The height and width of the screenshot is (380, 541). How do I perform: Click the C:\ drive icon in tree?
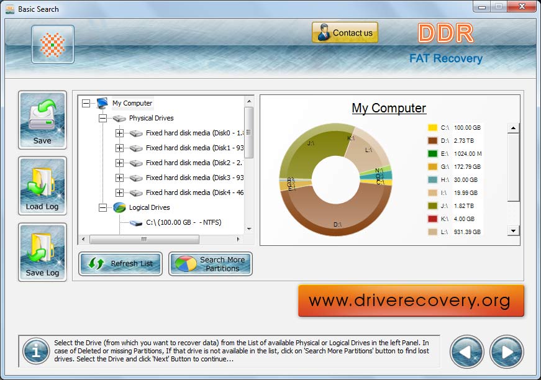pos(136,223)
